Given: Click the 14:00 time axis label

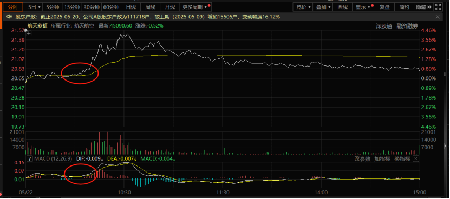Looking at the screenshot, I should (x=321, y=192).
